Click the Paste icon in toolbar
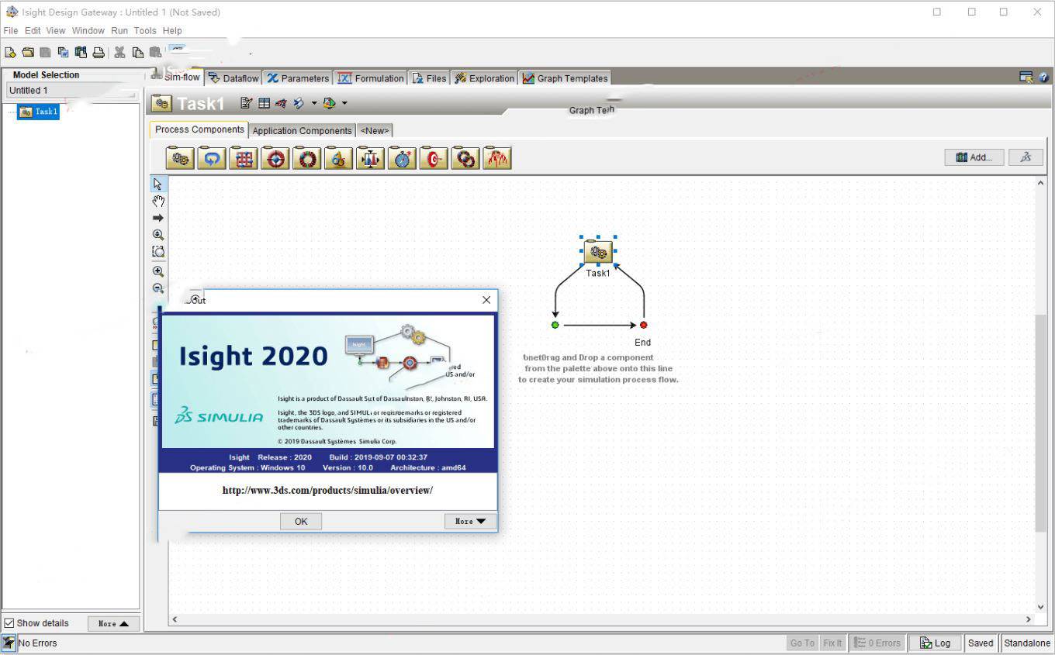 (x=156, y=53)
